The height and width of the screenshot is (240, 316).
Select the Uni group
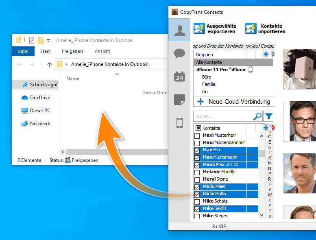205,92
